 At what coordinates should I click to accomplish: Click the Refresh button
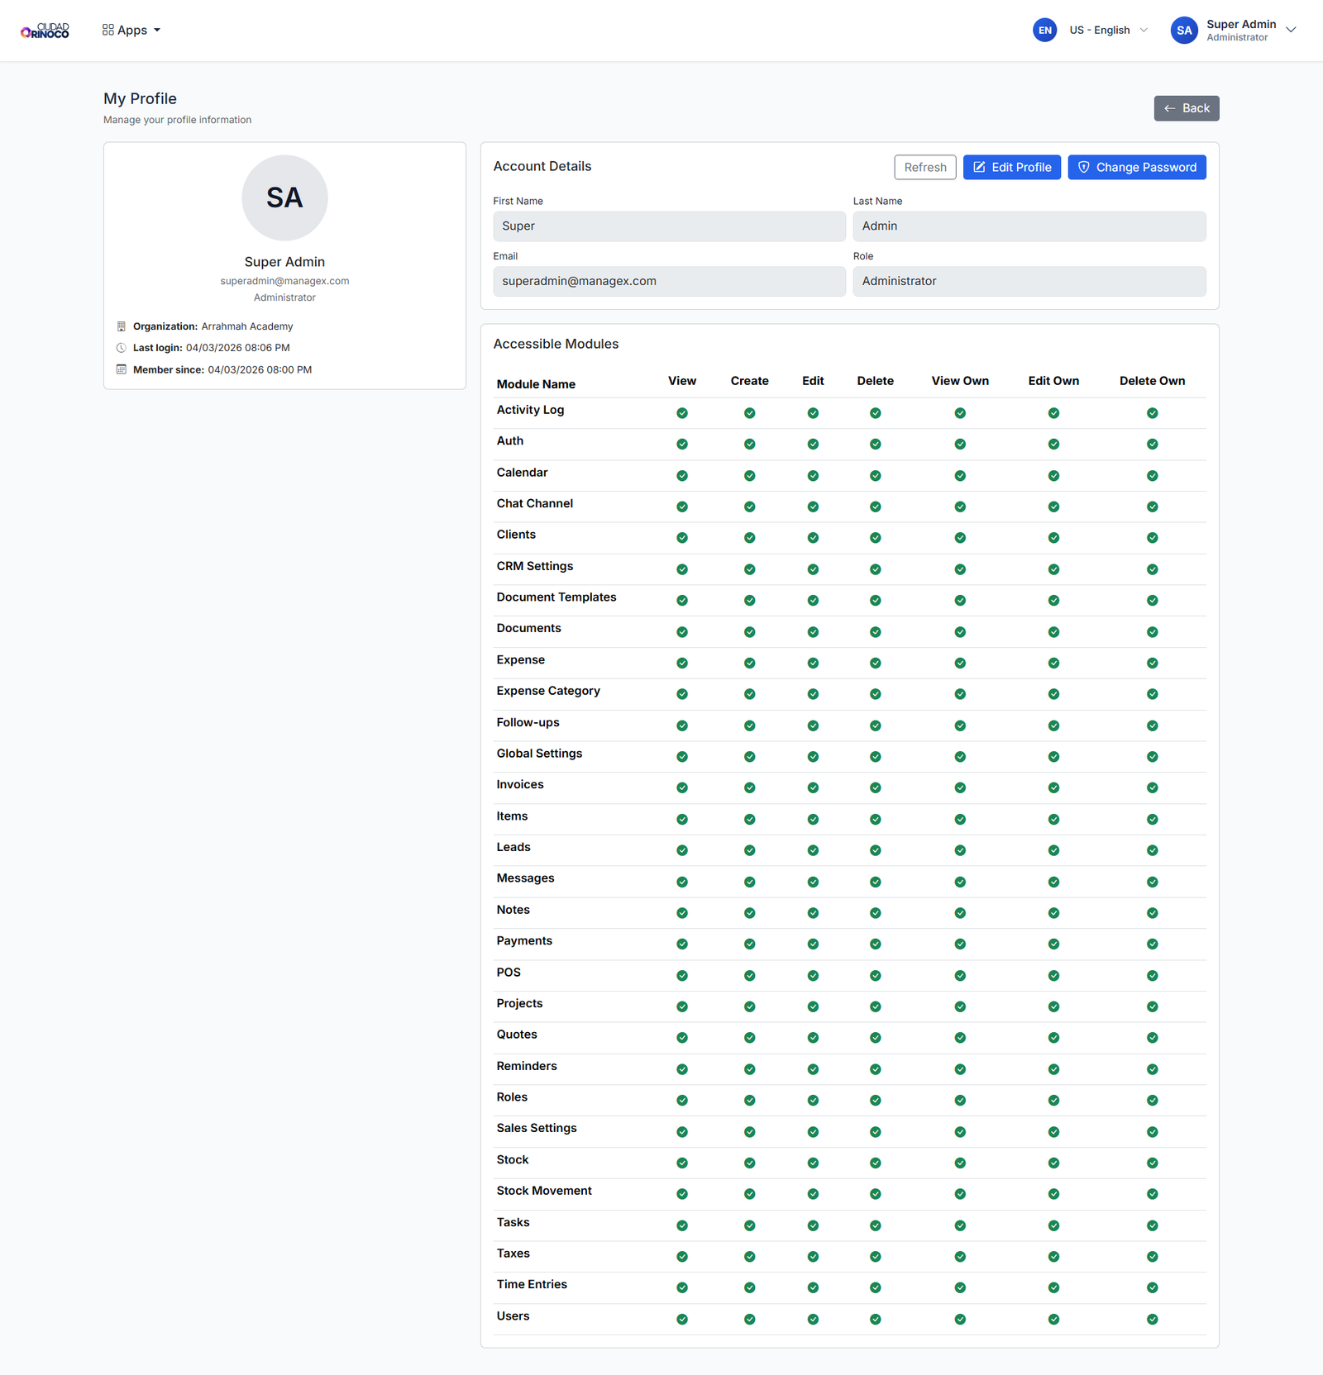pos(924,168)
